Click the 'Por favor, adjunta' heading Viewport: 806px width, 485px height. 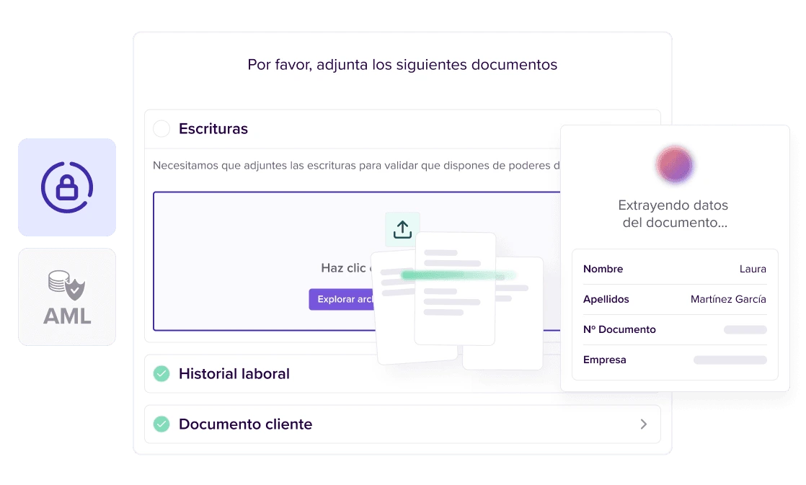(x=402, y=65)
